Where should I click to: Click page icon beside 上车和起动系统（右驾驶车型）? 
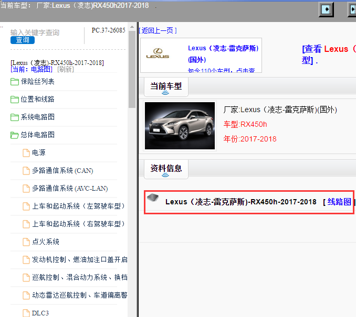point(26,224)
